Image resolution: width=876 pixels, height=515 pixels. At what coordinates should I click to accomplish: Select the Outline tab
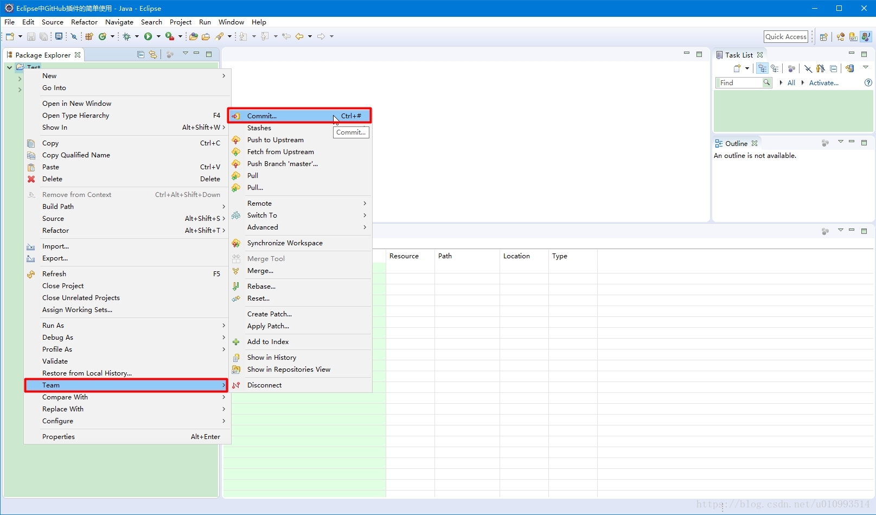[736, 143]
